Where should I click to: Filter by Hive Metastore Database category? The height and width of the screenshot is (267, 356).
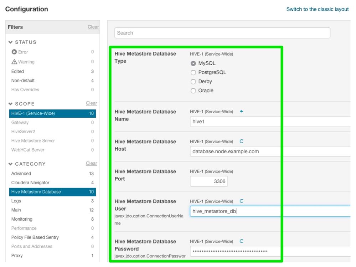tap(36, 192)
